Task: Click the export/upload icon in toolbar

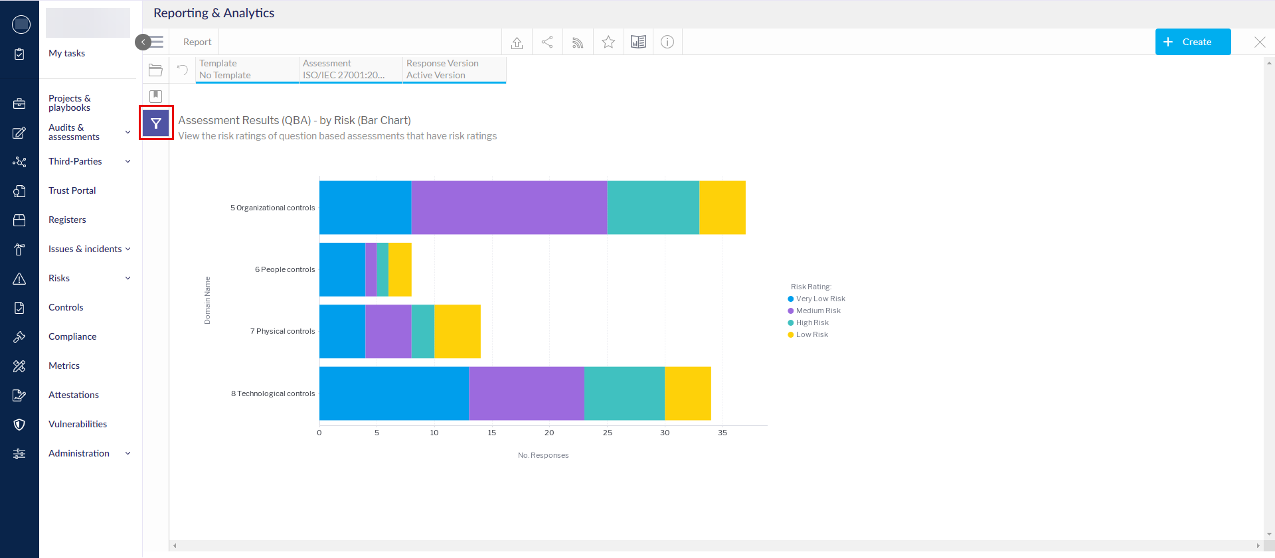Action: click(x=517, y=42)
